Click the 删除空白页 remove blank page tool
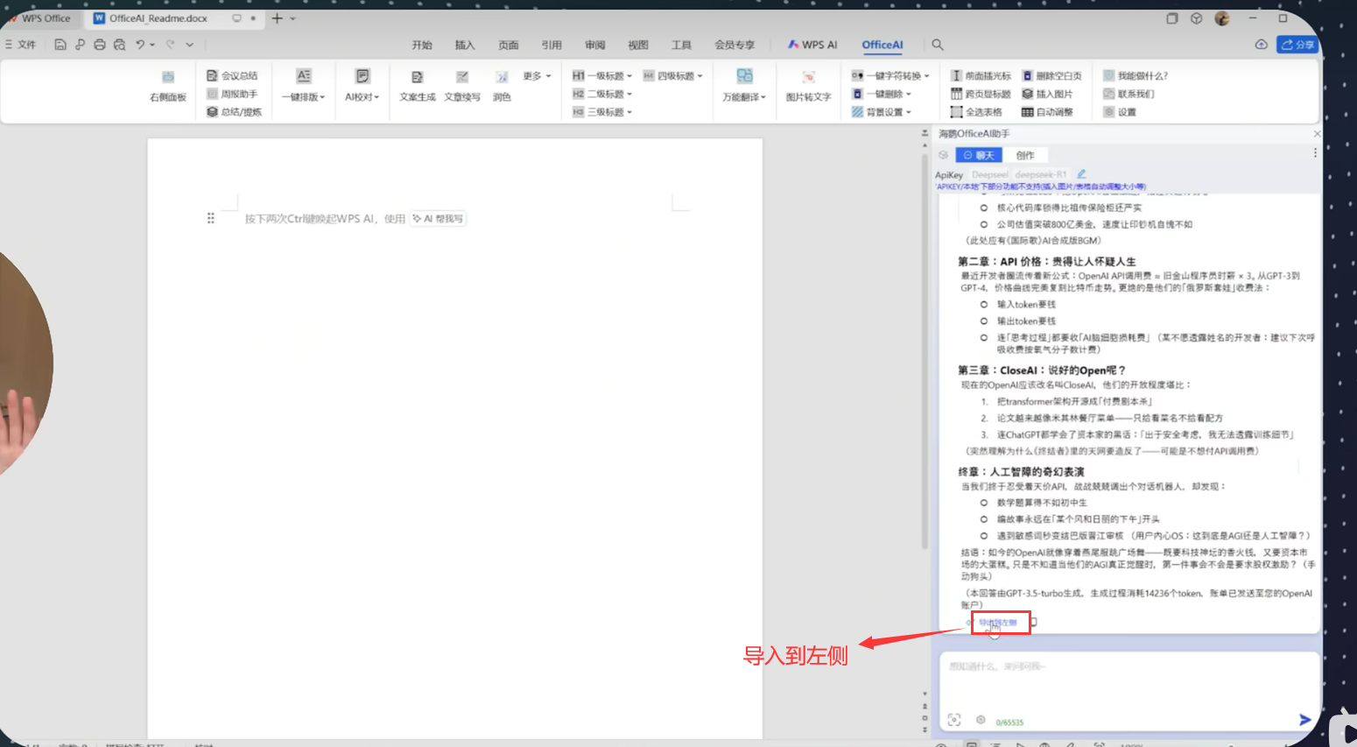Viewport: 1357px width, 747px height. point(1051,76)
